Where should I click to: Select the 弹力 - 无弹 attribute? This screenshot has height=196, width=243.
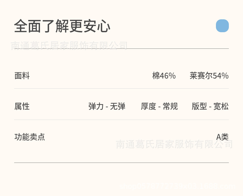(107, 106)
